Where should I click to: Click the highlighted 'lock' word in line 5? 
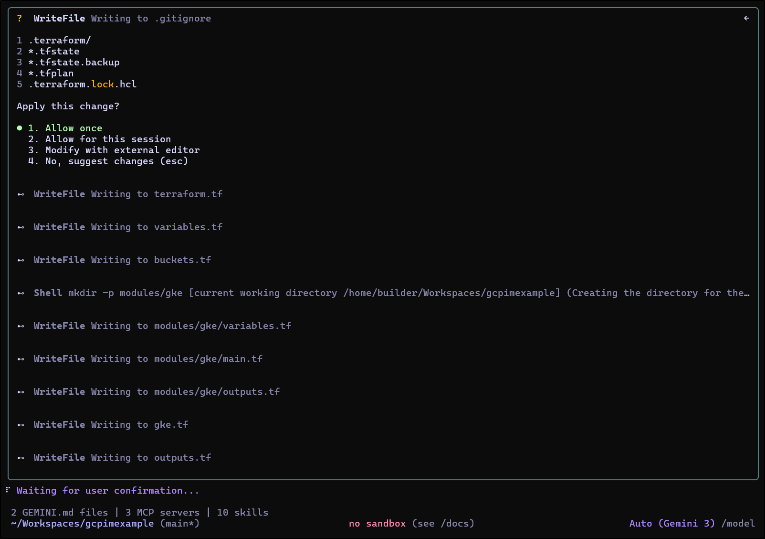(x=103, y=85)
